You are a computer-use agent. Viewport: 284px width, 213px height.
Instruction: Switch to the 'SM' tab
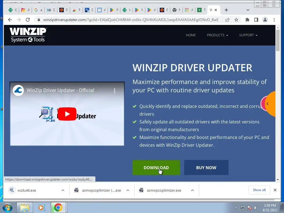point(51,10)
